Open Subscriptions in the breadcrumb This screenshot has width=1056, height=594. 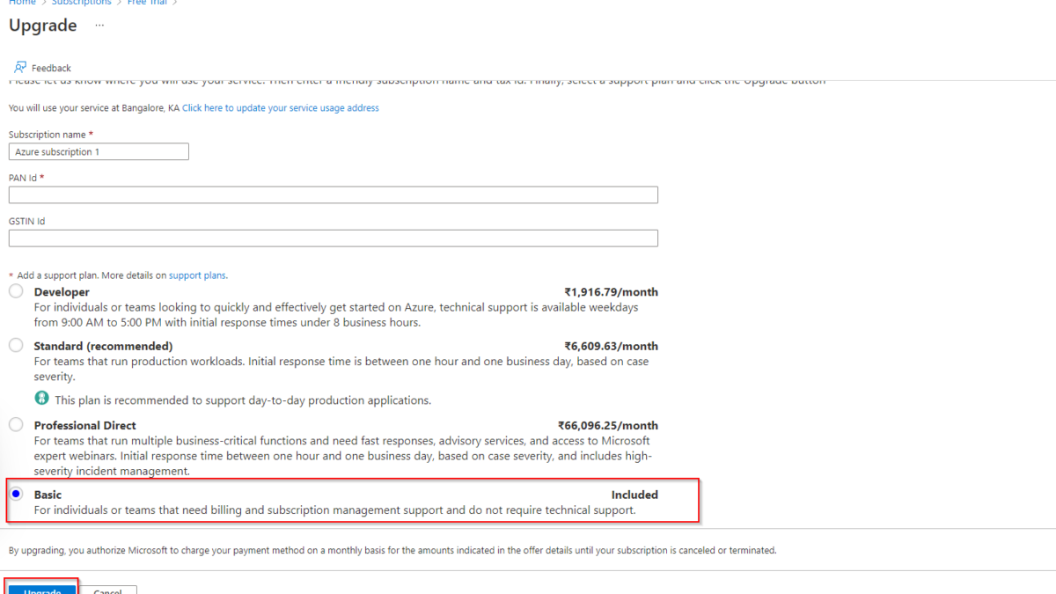(x=82, y=3)
